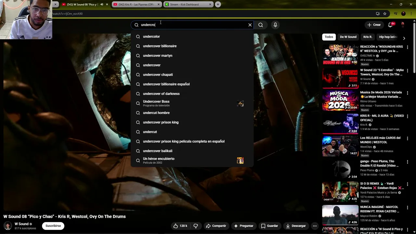
Task: Select the Undercover Boss TV program suggestion
Action: click(192, 103)
